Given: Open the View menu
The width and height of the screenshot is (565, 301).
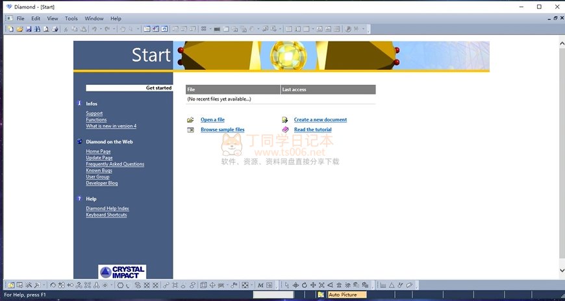Looking at the screenshot, I should click(x=53, y=19).
